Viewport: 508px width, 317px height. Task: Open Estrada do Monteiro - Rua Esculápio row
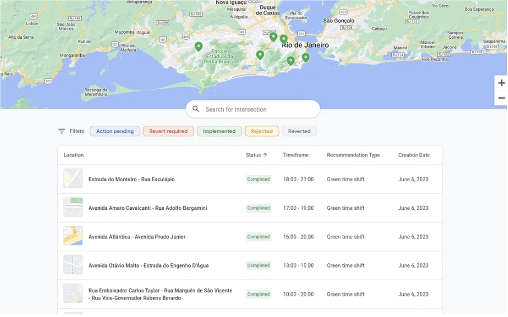[x=131, y=180]
